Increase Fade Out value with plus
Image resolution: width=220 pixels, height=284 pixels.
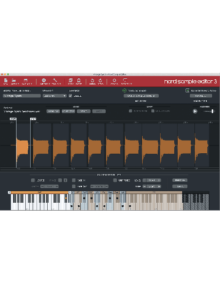click(x=107, y=186)
